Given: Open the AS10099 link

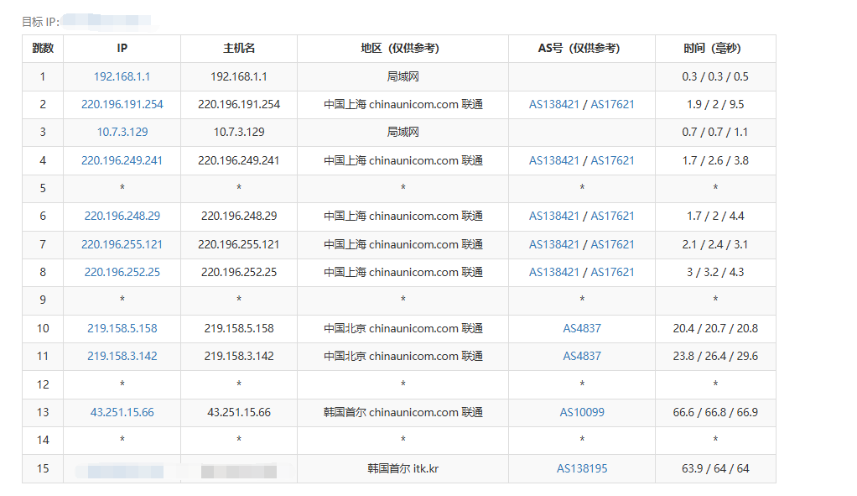Looking at the screenshot, I should [x=582, y=412].
